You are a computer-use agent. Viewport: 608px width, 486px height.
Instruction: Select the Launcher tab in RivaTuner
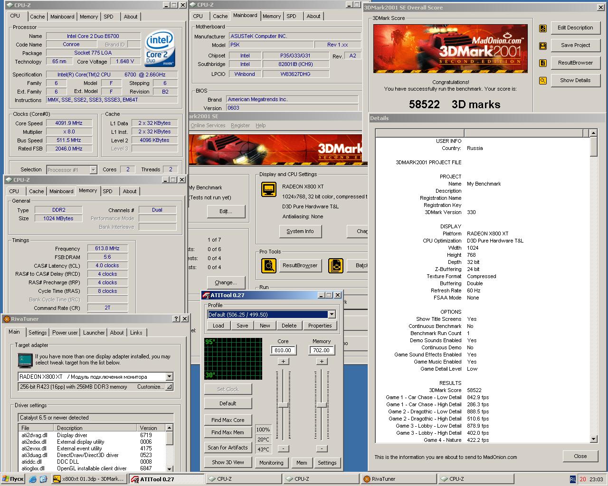(94, 333)
